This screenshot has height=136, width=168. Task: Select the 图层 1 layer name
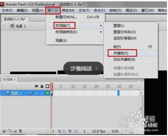(x=16, y=93)
